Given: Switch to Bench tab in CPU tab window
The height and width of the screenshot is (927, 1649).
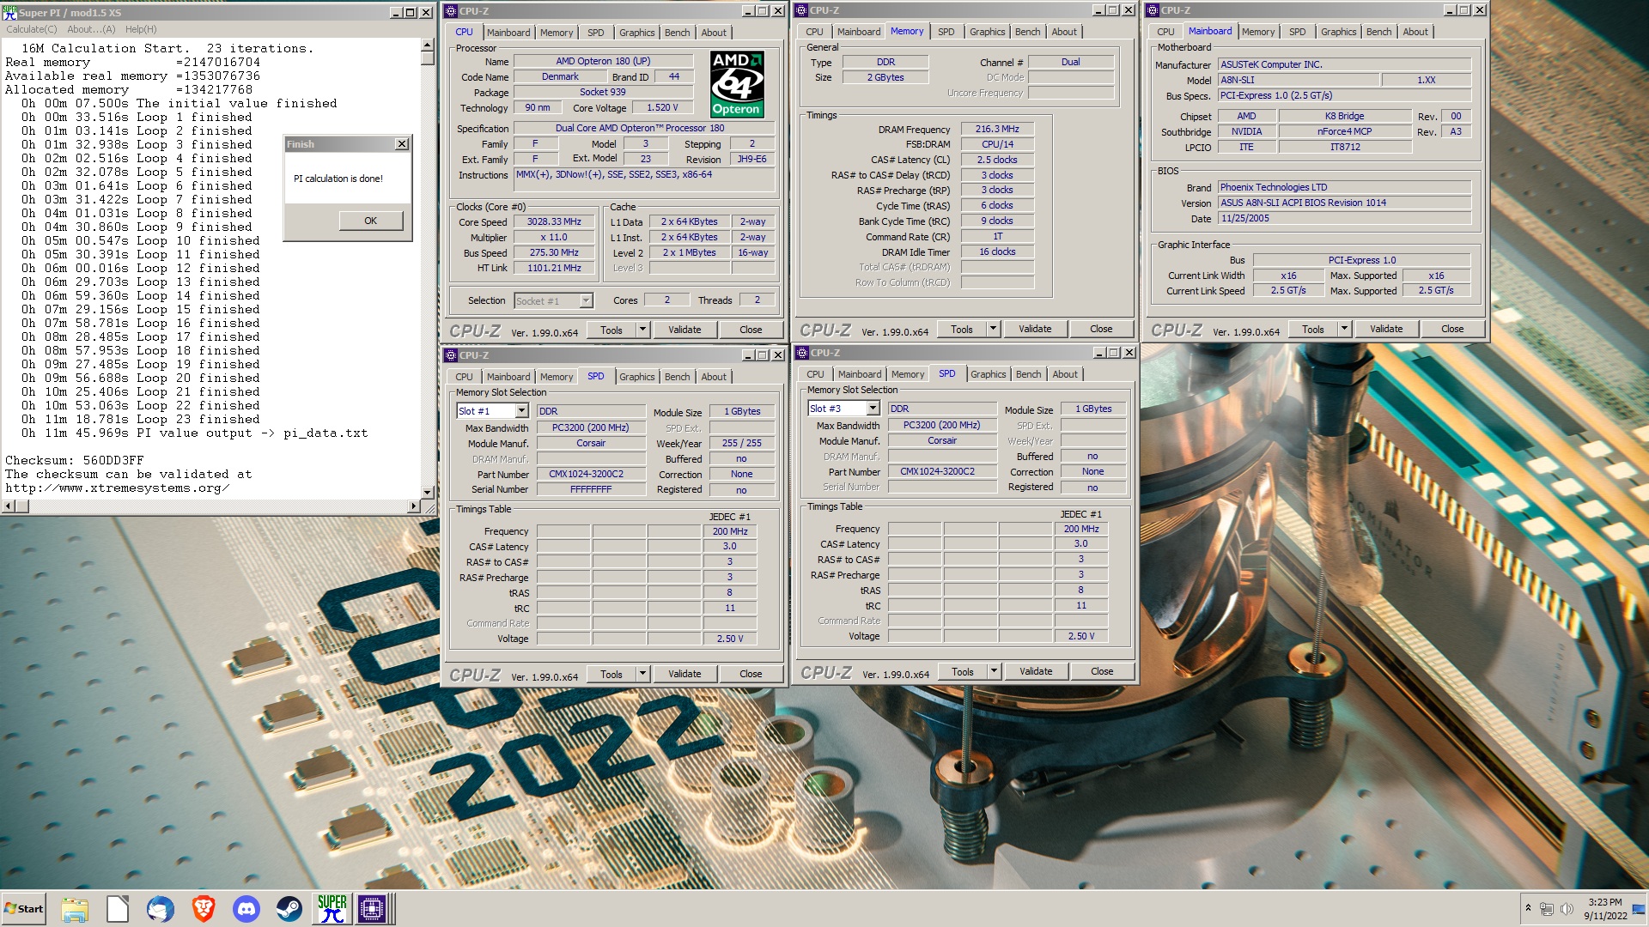Looking at the screenshot, I should click(x=677, y=33).
